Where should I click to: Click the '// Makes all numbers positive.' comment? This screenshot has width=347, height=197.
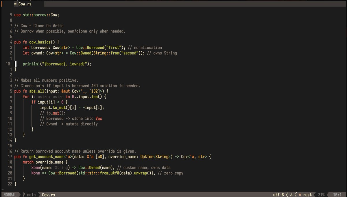(x=46, y=80)
